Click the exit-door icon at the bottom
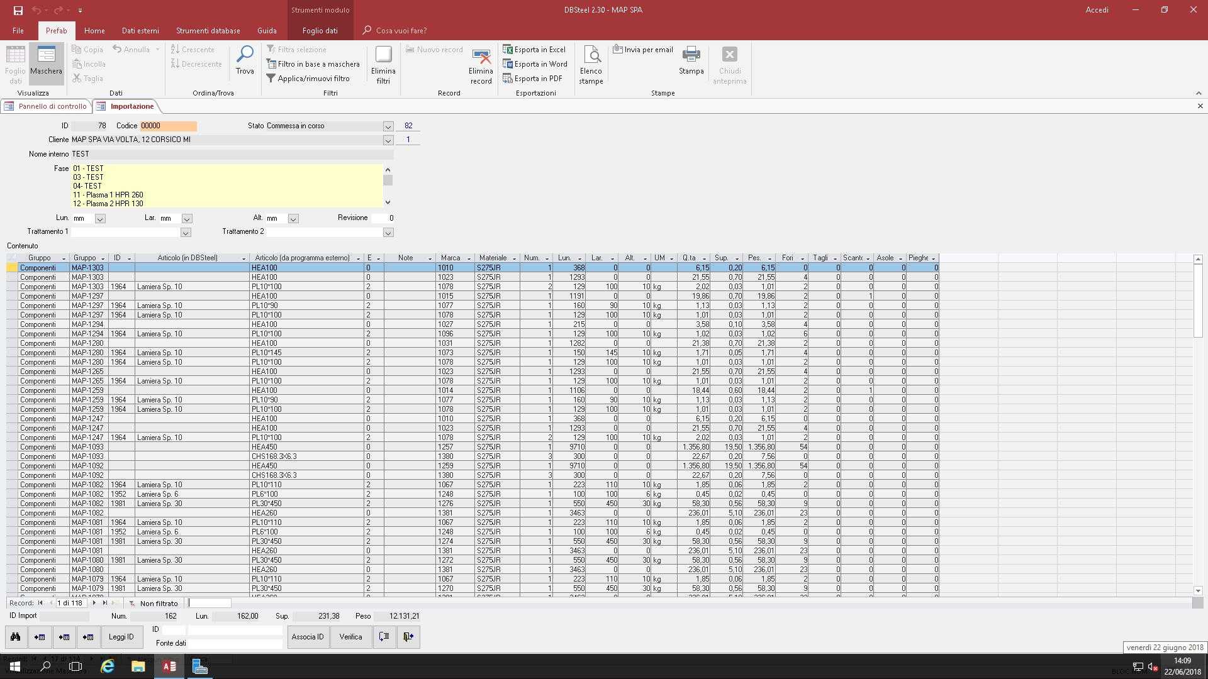The image size is (1208, 679). pos(408,637)
